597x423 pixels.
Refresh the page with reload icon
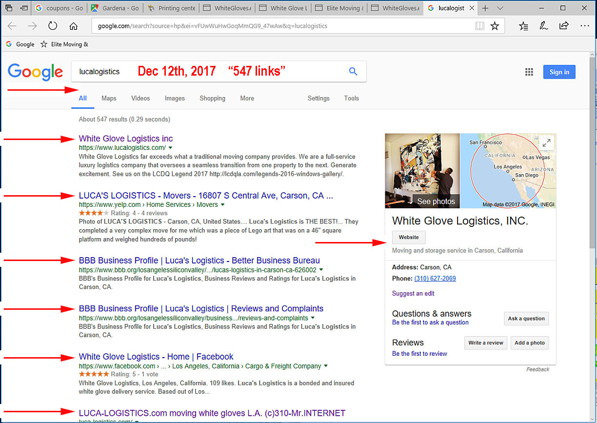click(53, 26)
